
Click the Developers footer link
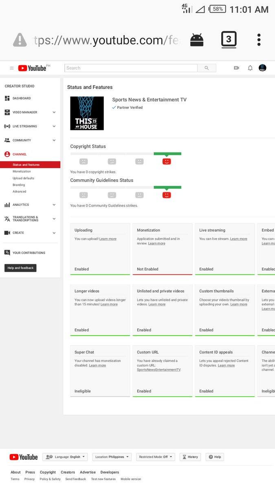click(110, 472)
